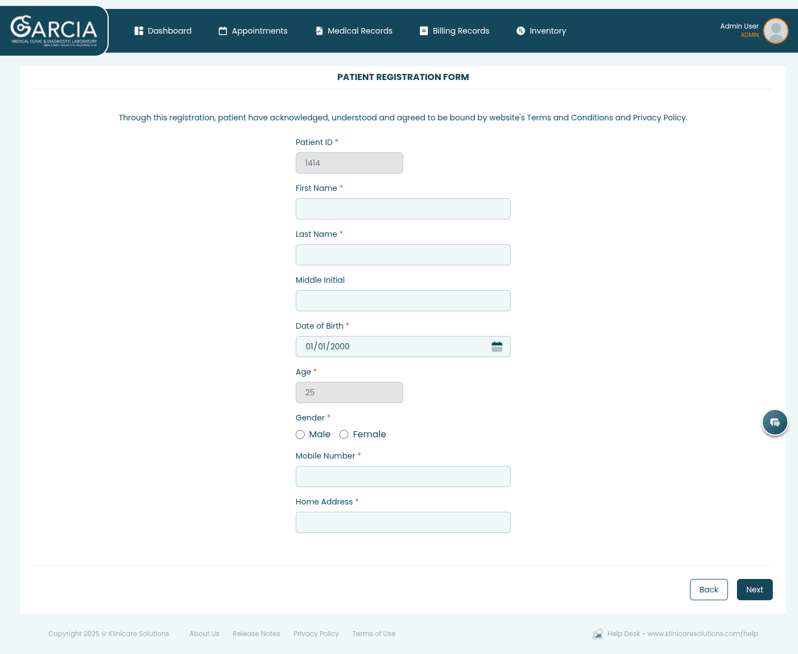798x654 pixels.
Task: Click the Billing Records document icon
Action: click(424, 31)
